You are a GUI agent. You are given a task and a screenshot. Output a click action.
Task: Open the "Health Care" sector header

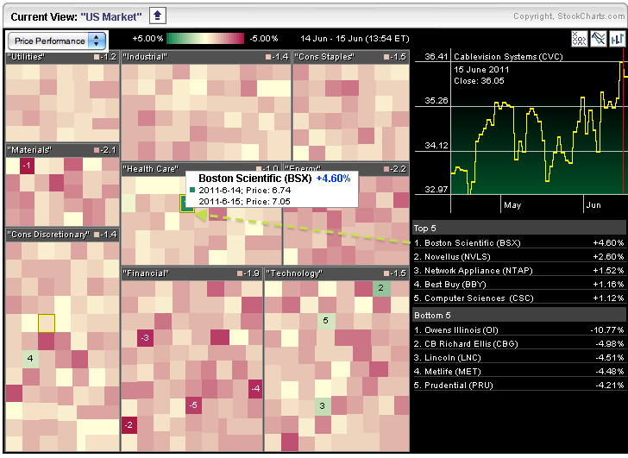pos(201,169)
